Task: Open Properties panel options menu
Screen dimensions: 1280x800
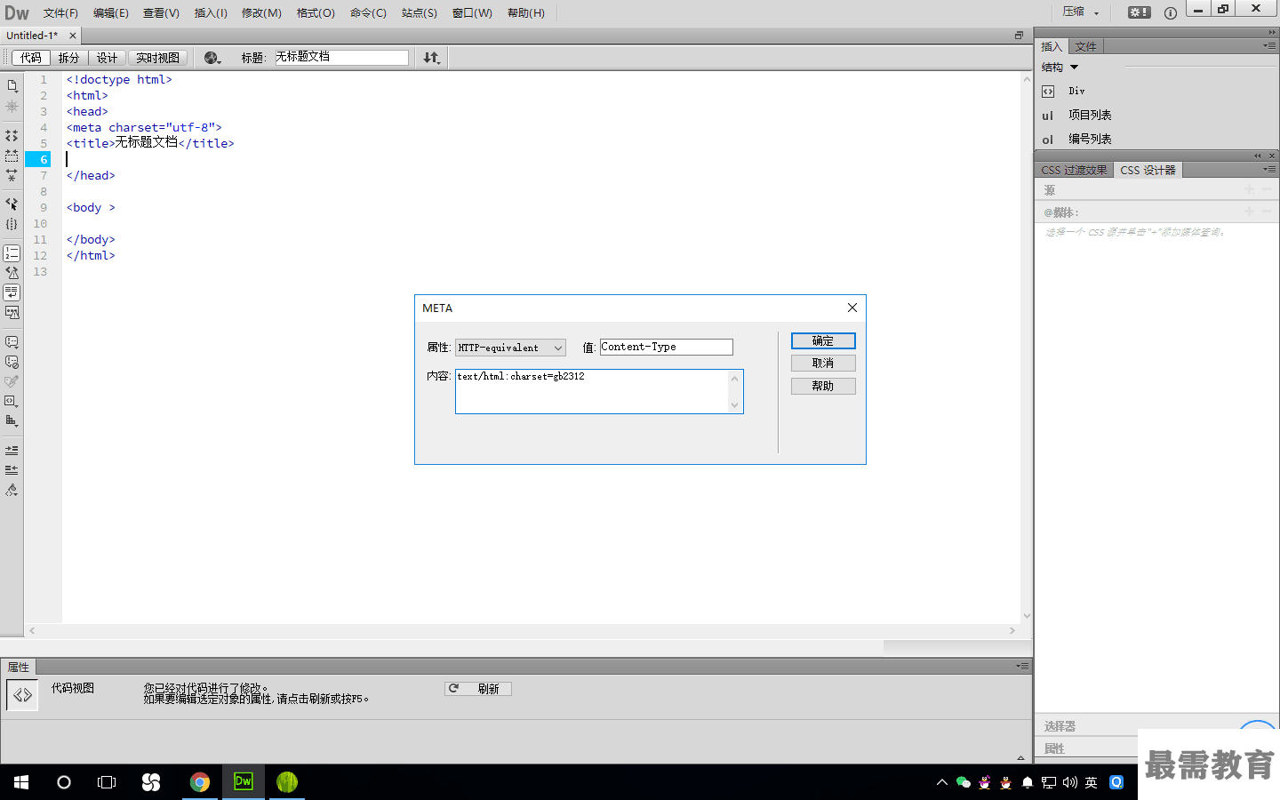Action: 1023,666
